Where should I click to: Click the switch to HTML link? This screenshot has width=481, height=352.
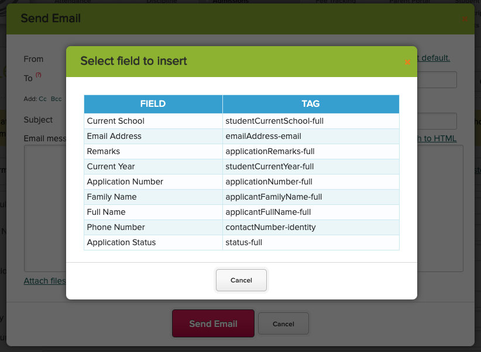(x=437, y=138)
